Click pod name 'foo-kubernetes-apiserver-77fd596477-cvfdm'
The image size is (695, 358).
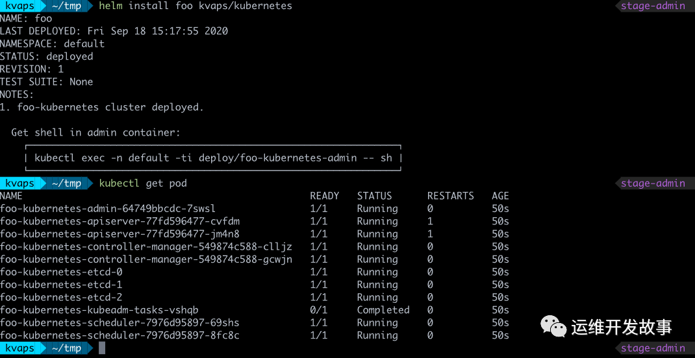pos(120,221)
